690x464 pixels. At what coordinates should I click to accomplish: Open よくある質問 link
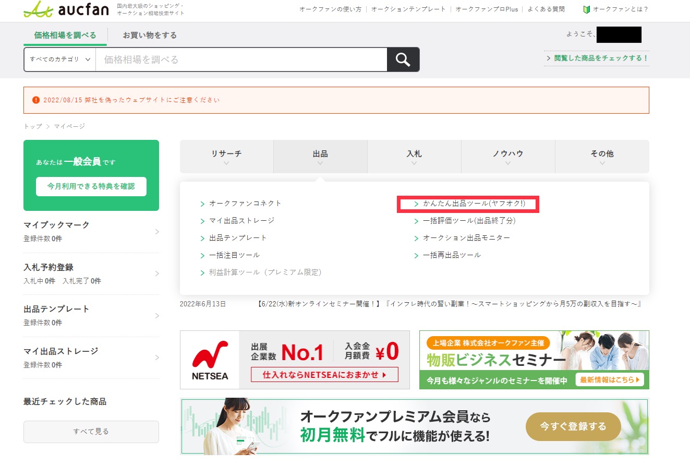point(546,9)
